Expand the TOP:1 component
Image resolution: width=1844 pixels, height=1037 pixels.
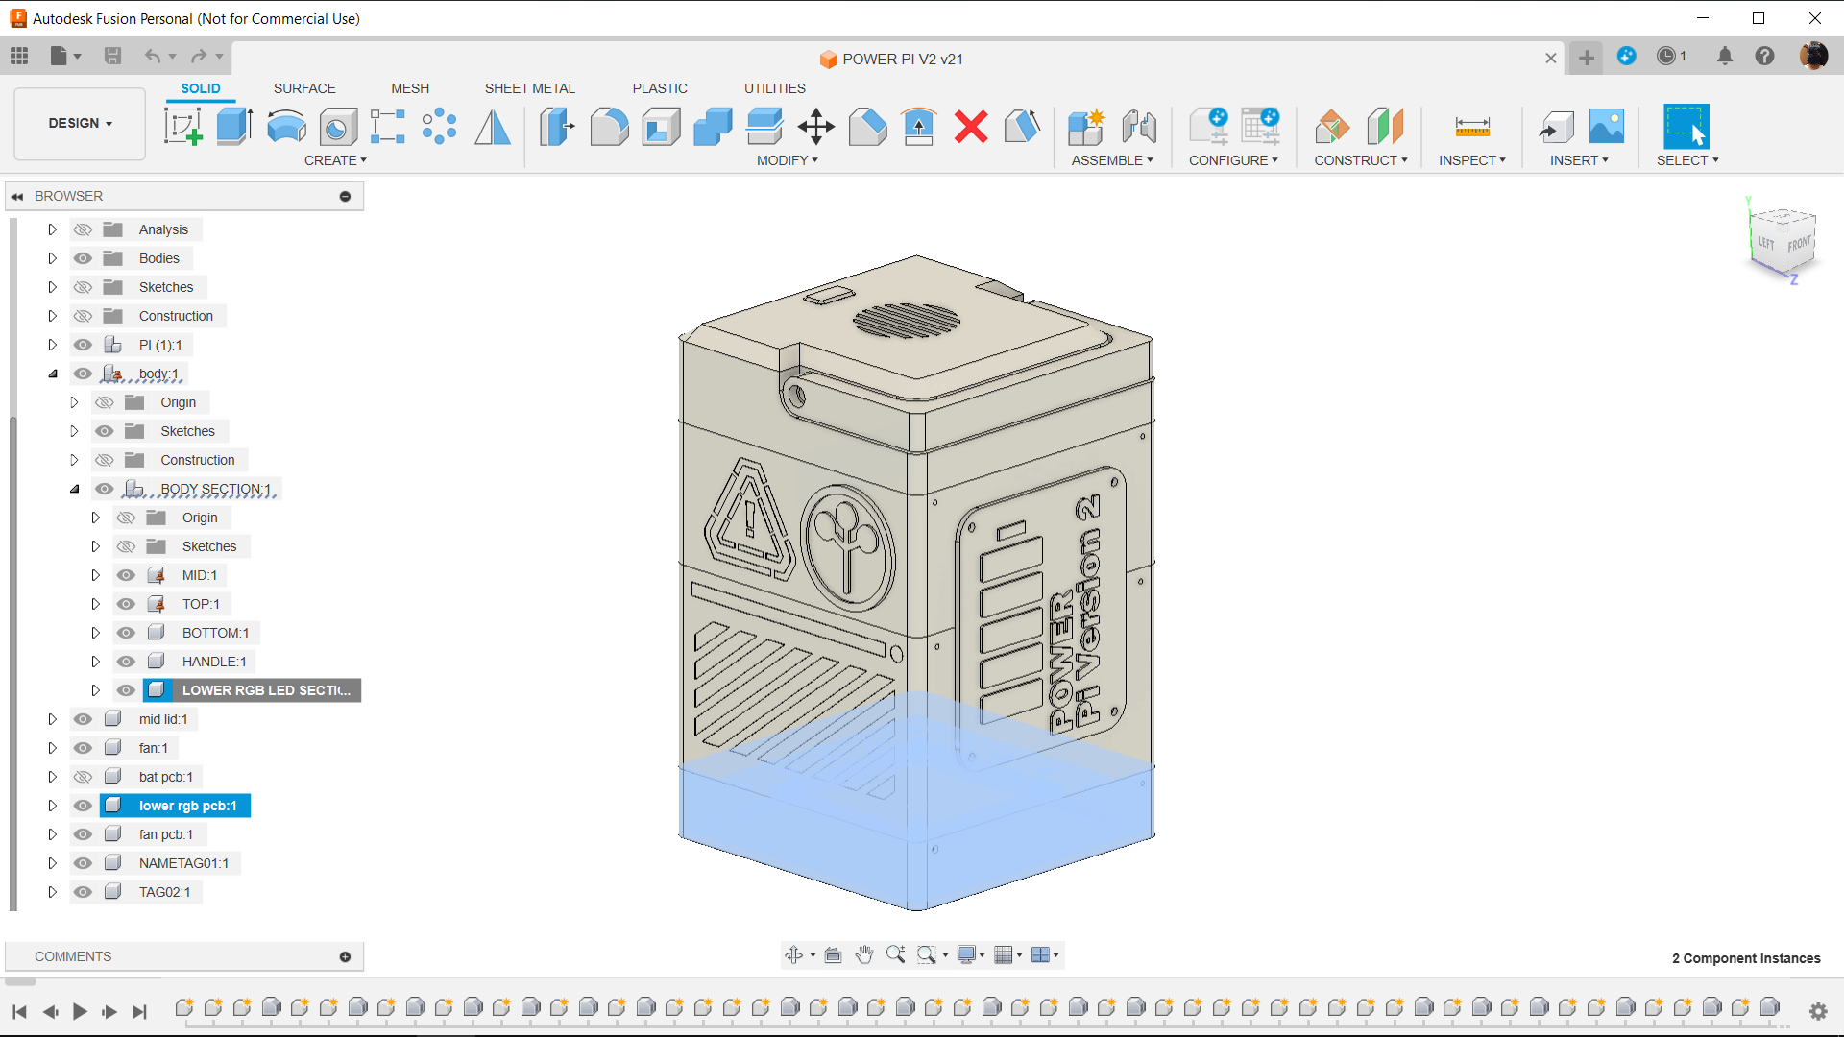95,604
